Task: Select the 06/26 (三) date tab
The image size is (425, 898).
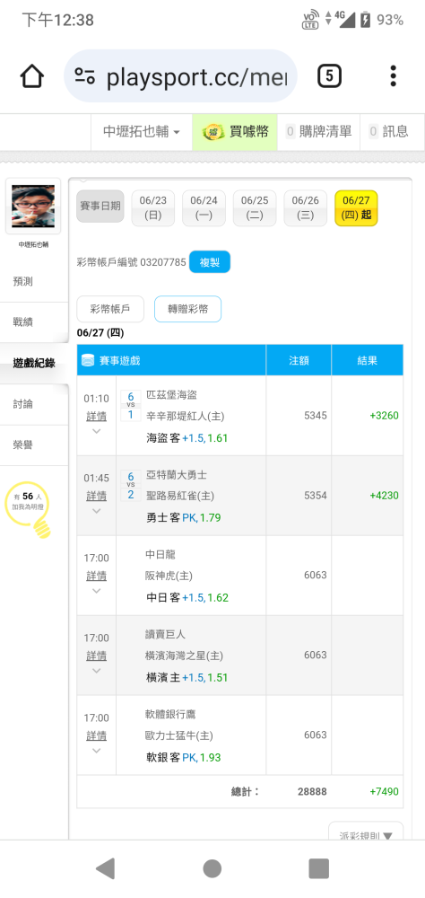Action: 306,208
